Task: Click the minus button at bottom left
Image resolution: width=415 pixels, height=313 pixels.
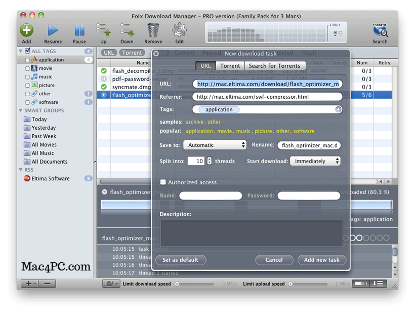Action: click(47, 284)
